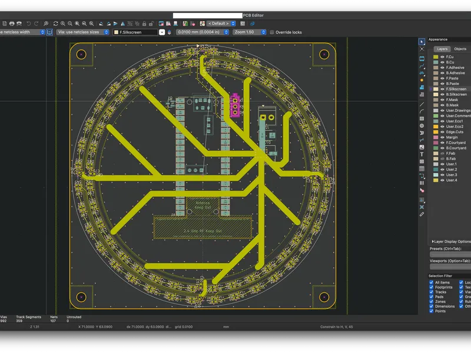Click the User.Eco2 color swatch
Image resolution: width=471 pixels, height=353 pixels.
click(436, 126)
